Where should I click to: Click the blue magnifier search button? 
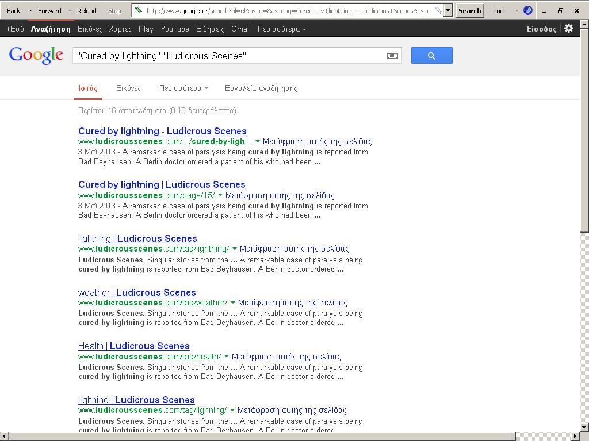coord(431,56)
